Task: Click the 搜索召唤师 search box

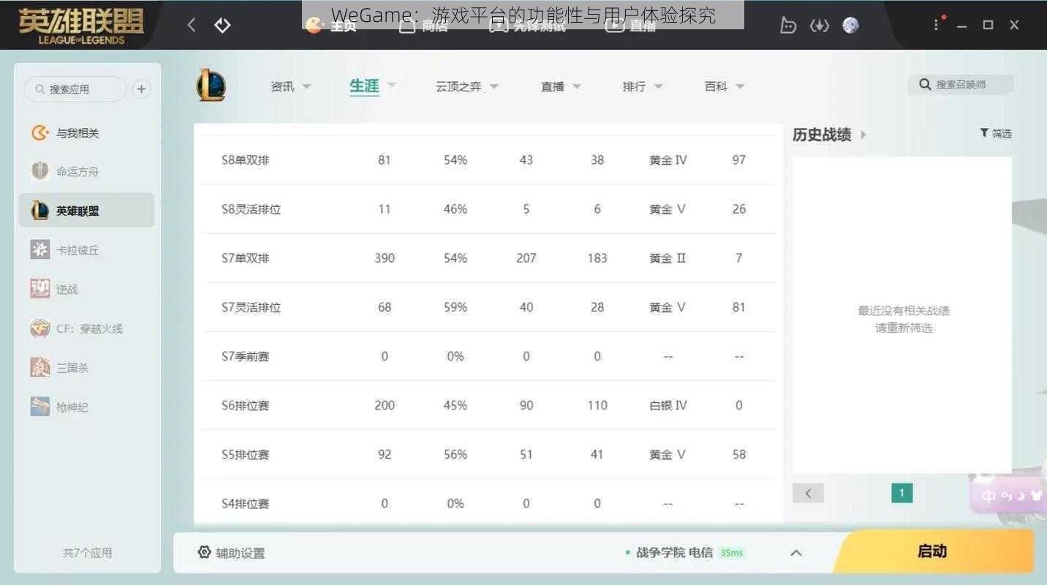Action: click(961, 85)
